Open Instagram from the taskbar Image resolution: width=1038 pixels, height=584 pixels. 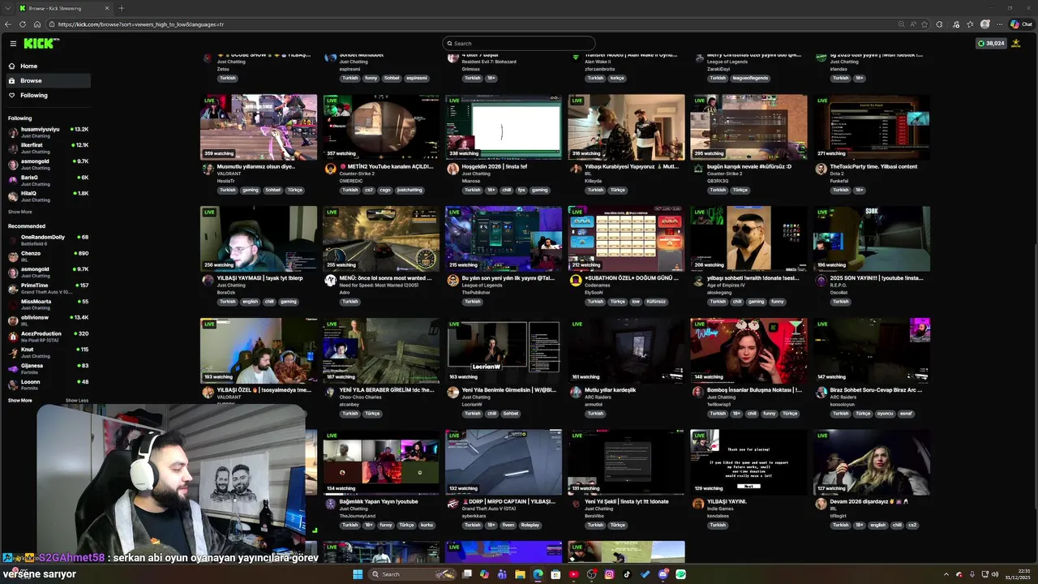609,574
